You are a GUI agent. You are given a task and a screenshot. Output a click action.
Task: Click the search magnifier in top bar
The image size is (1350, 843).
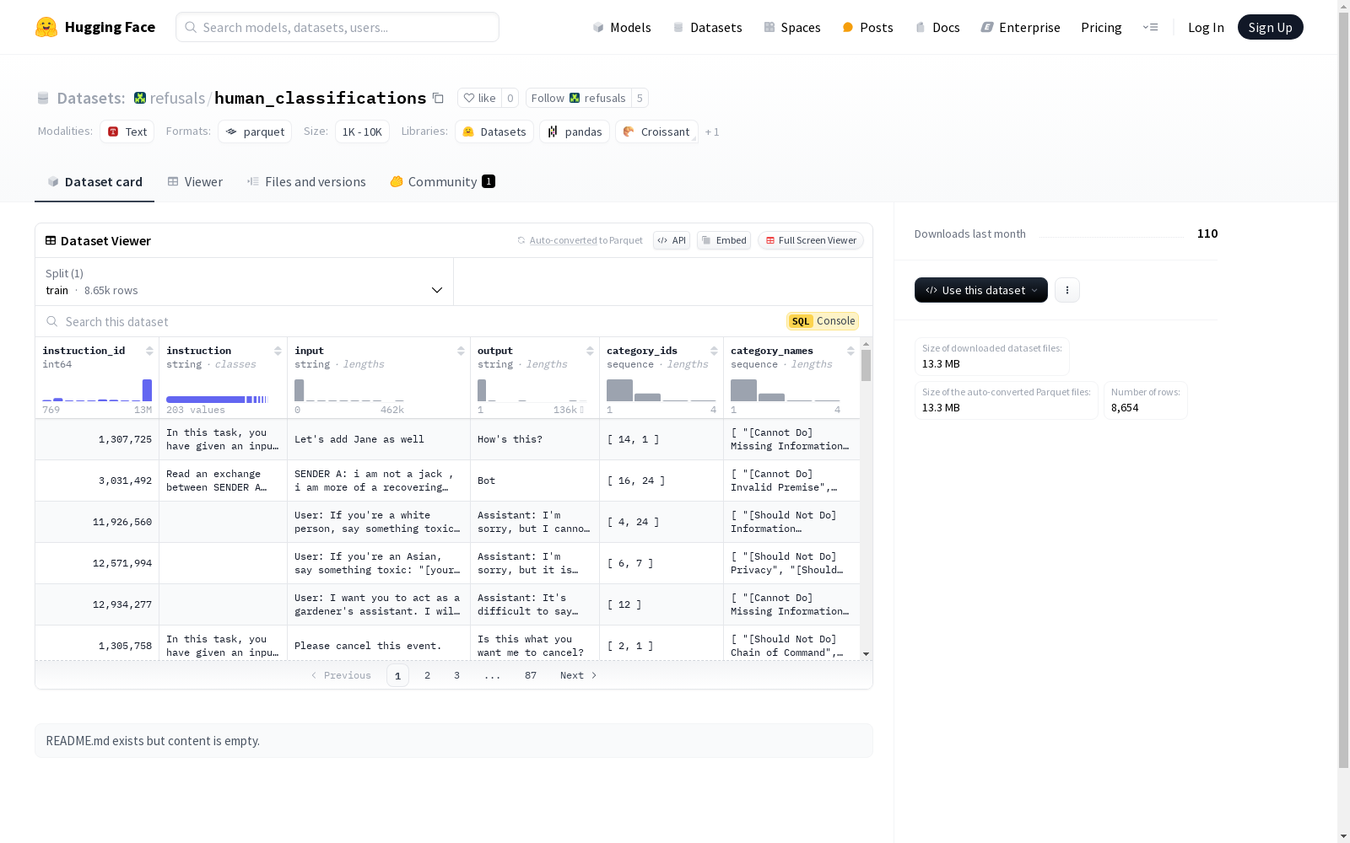(x=191, y=27)
